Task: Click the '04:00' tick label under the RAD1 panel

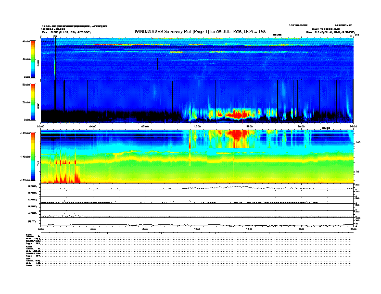Action: coord(93,126)
